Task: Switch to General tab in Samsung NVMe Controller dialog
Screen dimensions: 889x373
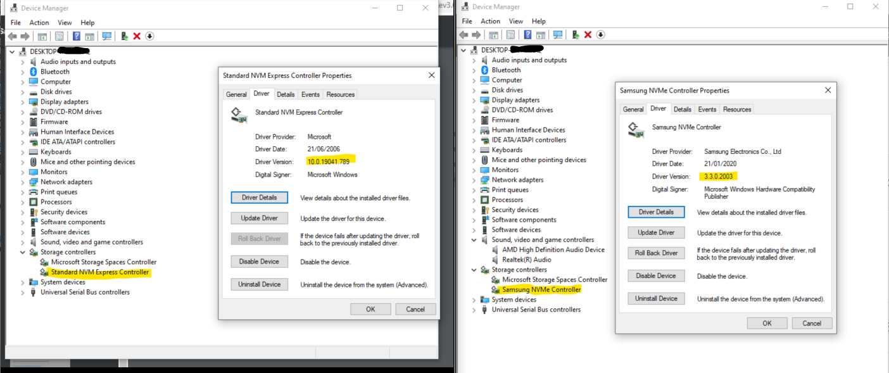Action: tap(633, 110)
